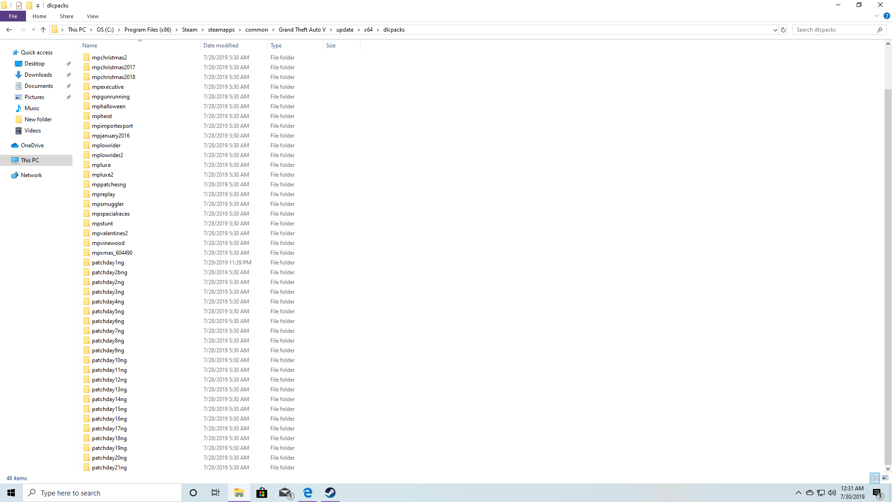Click in the Search dlcpacks field
This screenshot has height=502, width=892.
pyautogui.click(x=835, y=30)
